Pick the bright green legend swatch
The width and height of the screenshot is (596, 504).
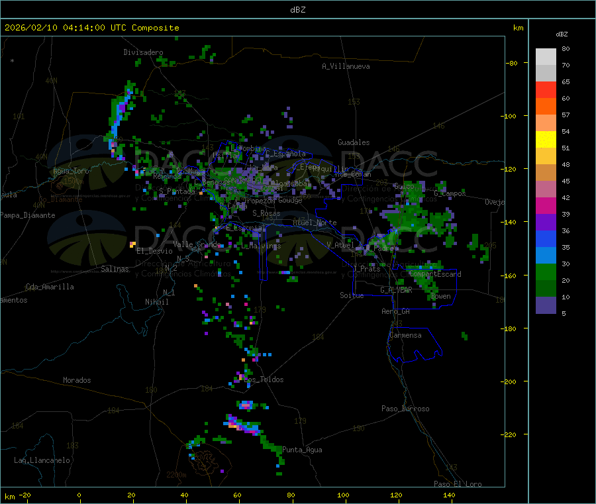click(546, 272)
